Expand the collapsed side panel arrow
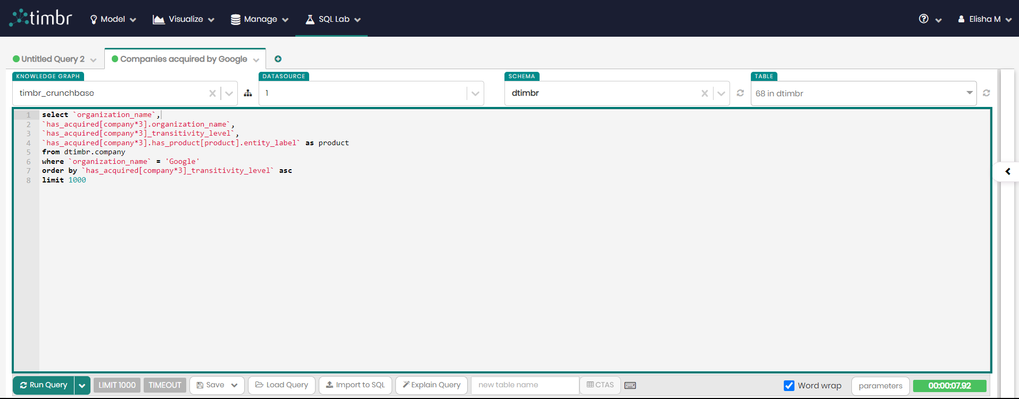 point(1007,171)
